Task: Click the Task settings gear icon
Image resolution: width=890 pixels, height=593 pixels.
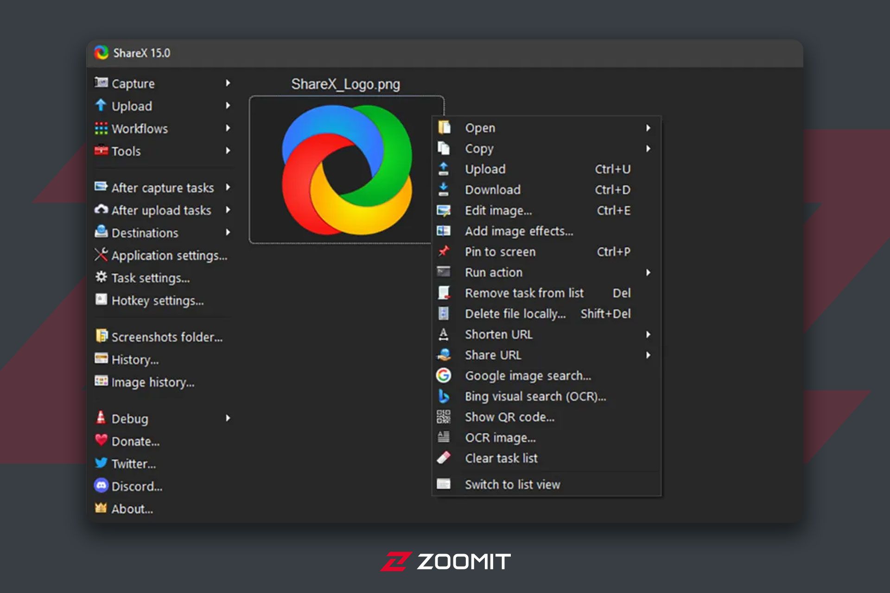Action: point(101,277)
